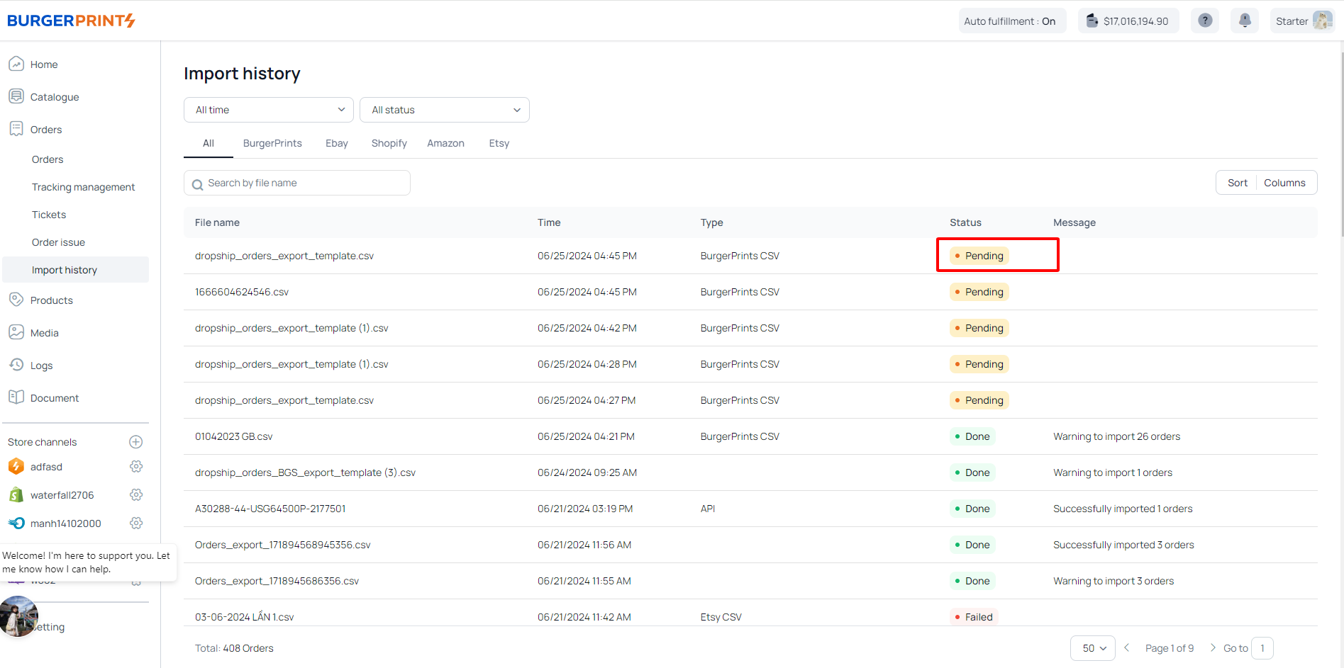Click the Sort button
1344x668 pixels.
point(1237,183)
